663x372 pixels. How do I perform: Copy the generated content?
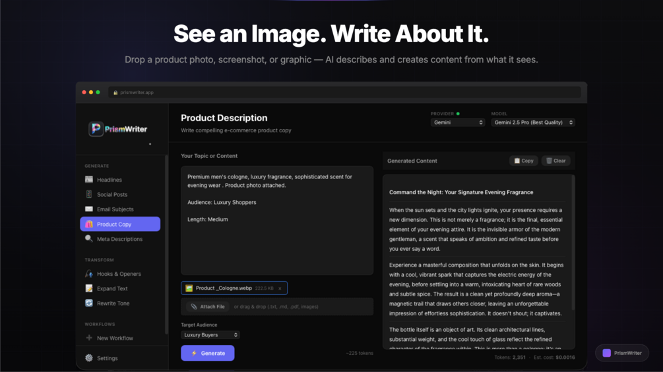click(x=523, y=161)
